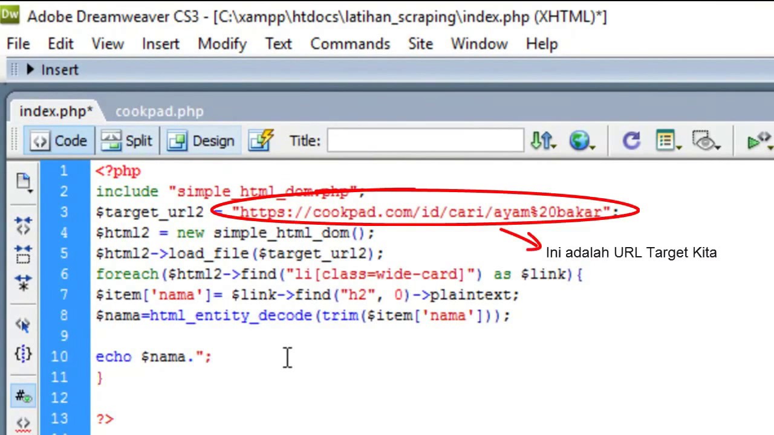Open the Modify menu
Screen dimensions: 774x435
pyautogui.click(x=222, y=44)
